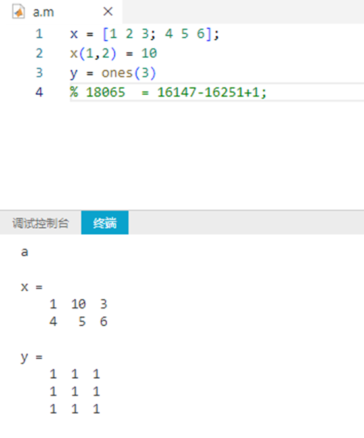This screenshot has width=364, height=438.
Task: Click line number 2 in gutter
Action: click(x=39, y=53)
